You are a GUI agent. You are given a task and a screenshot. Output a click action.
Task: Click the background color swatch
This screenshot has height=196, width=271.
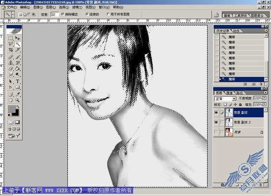16,113
